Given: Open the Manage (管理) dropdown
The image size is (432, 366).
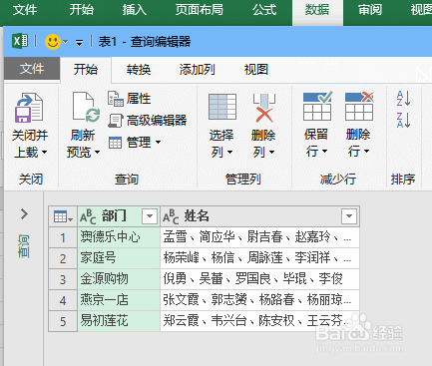Looking at the screenshot, I should pos(135,143).
